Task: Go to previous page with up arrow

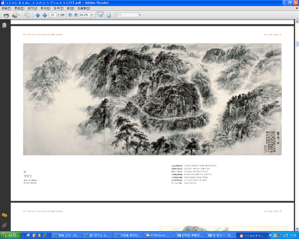Action: click(37, 15)
